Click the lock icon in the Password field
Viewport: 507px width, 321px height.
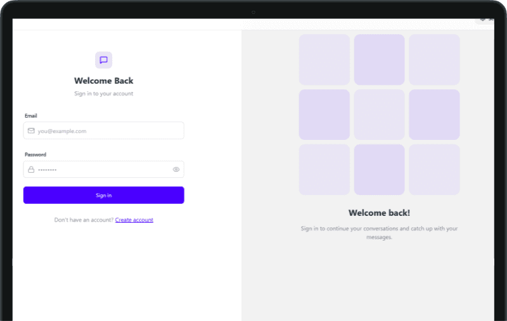[31, 170]
